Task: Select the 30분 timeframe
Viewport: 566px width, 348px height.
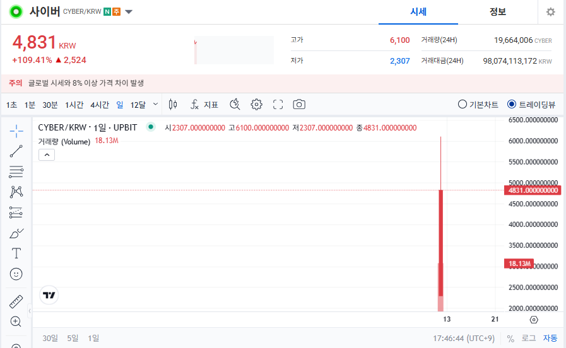Action: click(x=50, y=105)
